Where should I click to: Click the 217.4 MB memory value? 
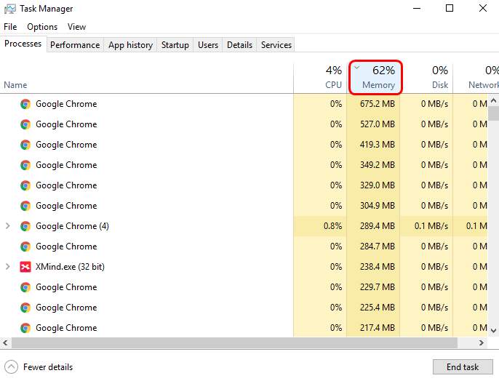pyautogui.click(x=378, y=328)
